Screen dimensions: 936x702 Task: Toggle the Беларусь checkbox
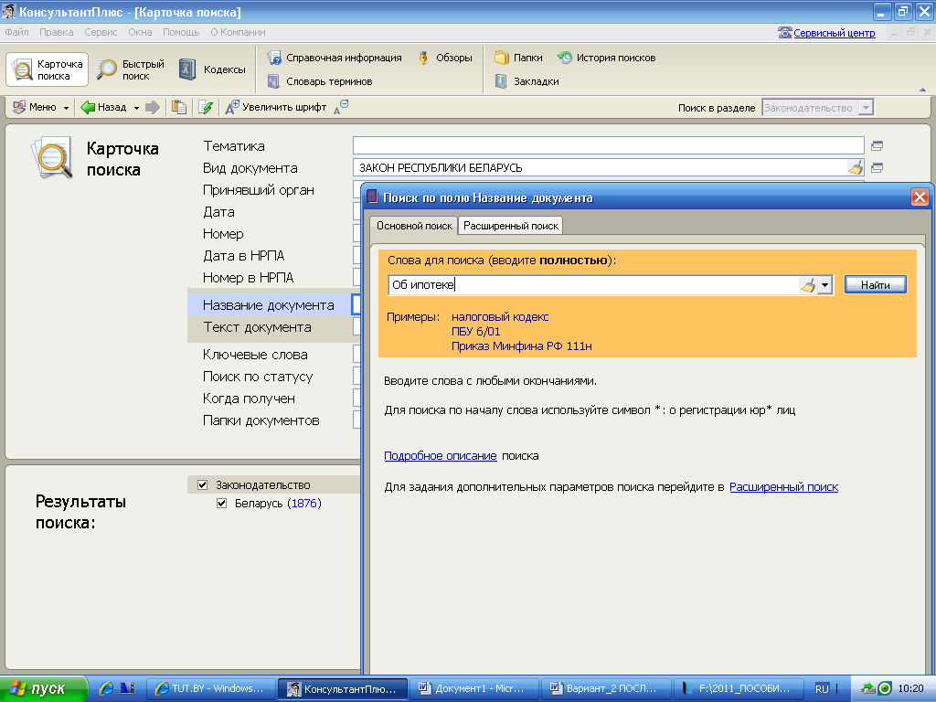click(221, 504)
